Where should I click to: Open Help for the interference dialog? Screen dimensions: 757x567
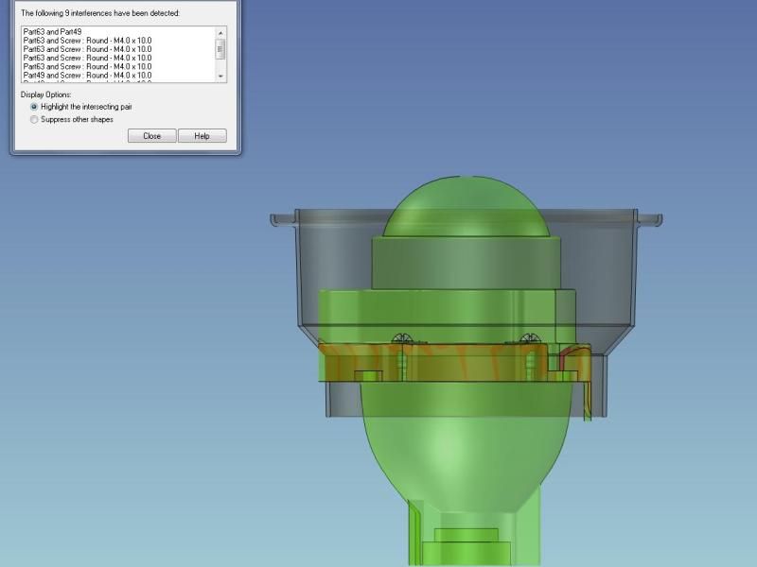pos(202,136)
